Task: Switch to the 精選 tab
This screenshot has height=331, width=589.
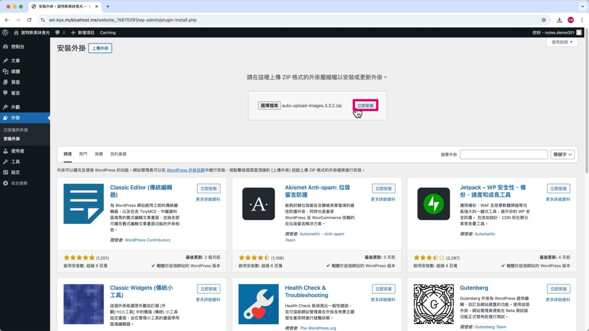Action: click(x=68, y=154)
